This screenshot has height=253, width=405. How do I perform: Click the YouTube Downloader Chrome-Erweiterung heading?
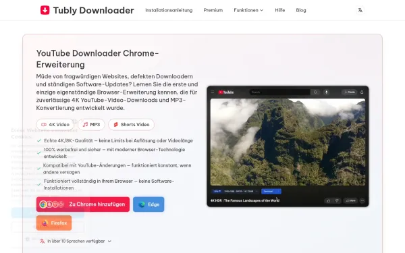click(97, 59)
